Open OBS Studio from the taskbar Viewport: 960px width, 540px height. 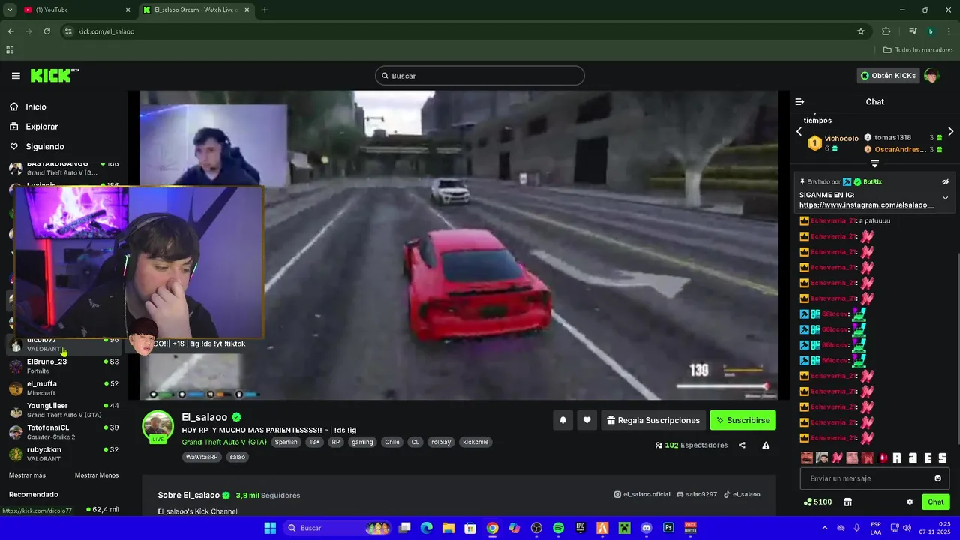tap(536, 528)
